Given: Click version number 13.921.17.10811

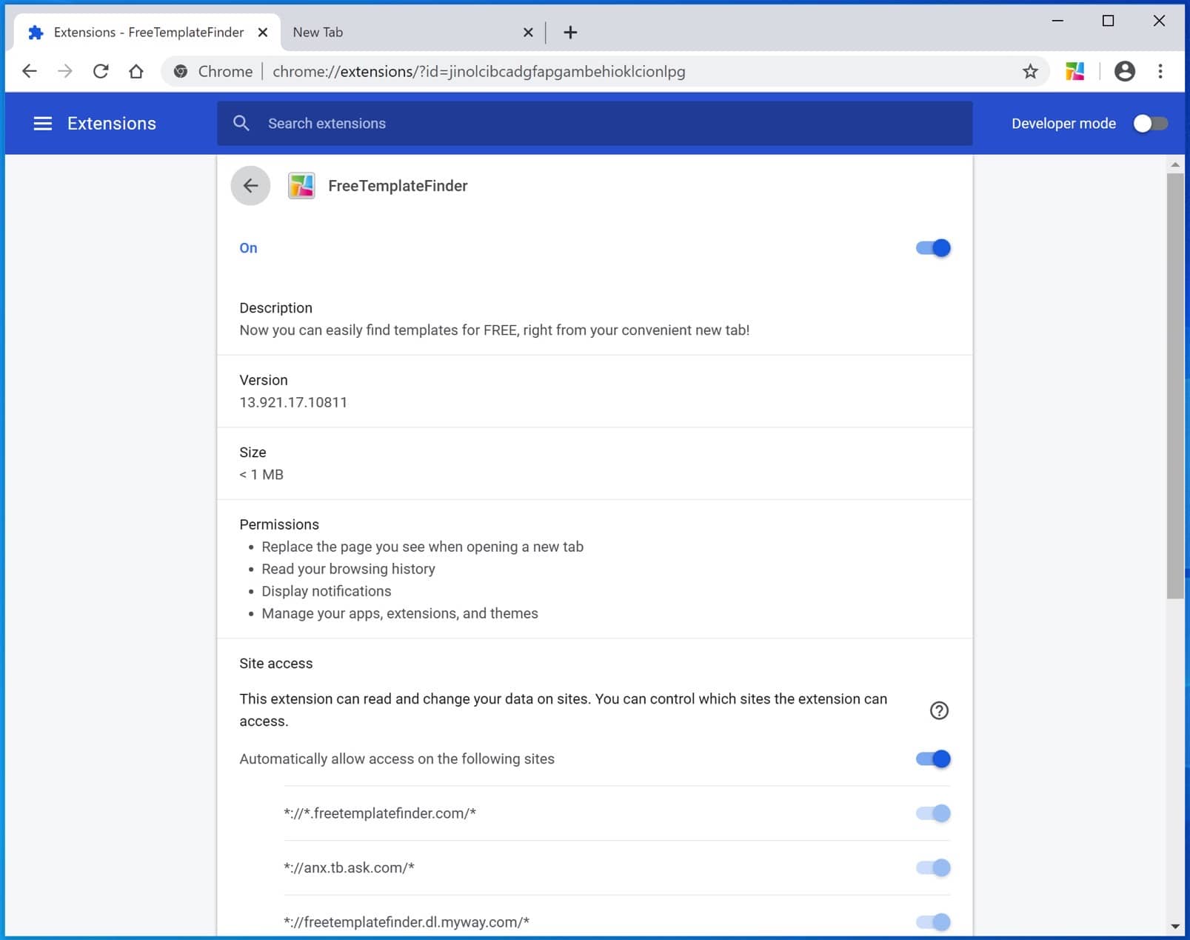Looking at the screenshot, I should click(x=293, y=402).
